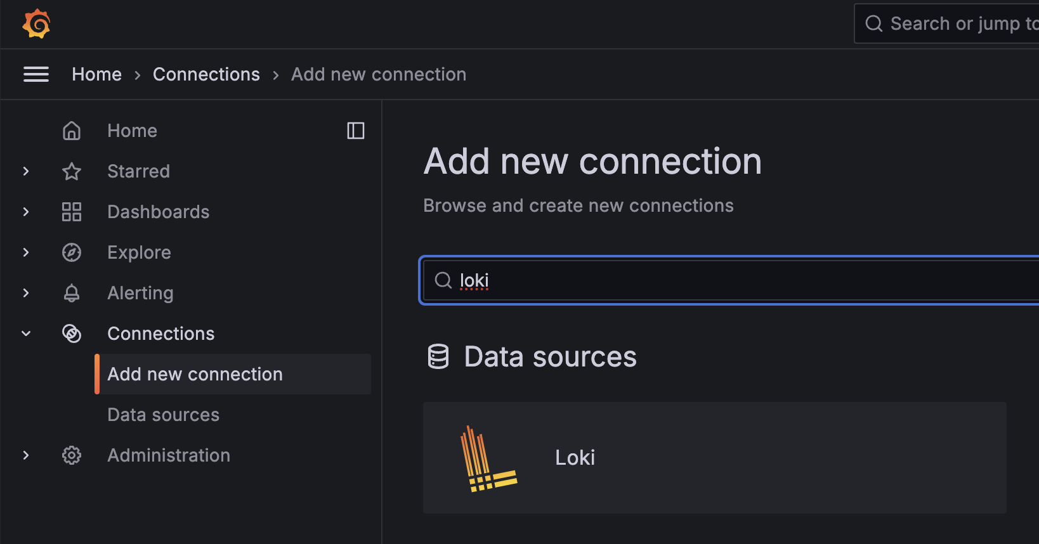Click the Home house icon in sidebar
The width and height of the screenshot is (1039, 544).
point(72,131)
